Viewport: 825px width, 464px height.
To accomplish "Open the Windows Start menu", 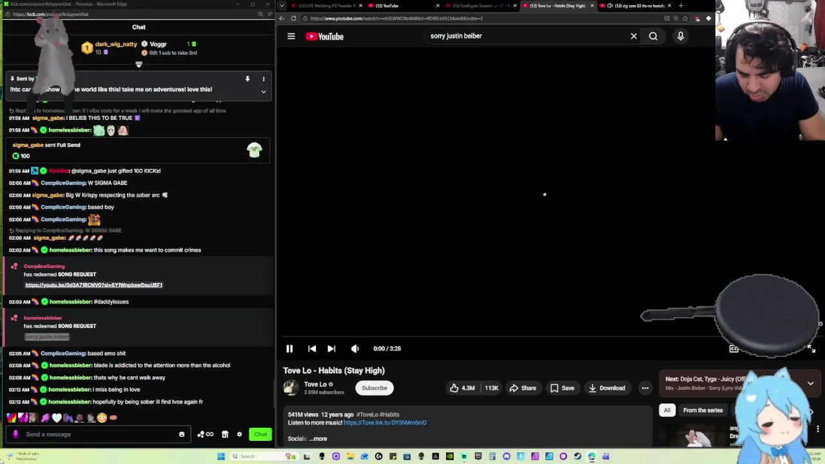I will click(x=221, y=456).
